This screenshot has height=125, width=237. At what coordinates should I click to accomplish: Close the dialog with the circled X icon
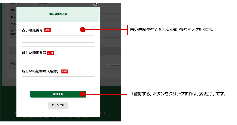coord(96,3)
